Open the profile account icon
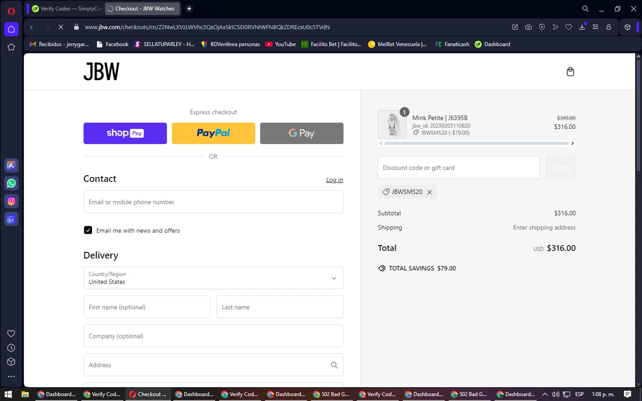The height and width of the screenshot is (401, 642). (609, 27)
